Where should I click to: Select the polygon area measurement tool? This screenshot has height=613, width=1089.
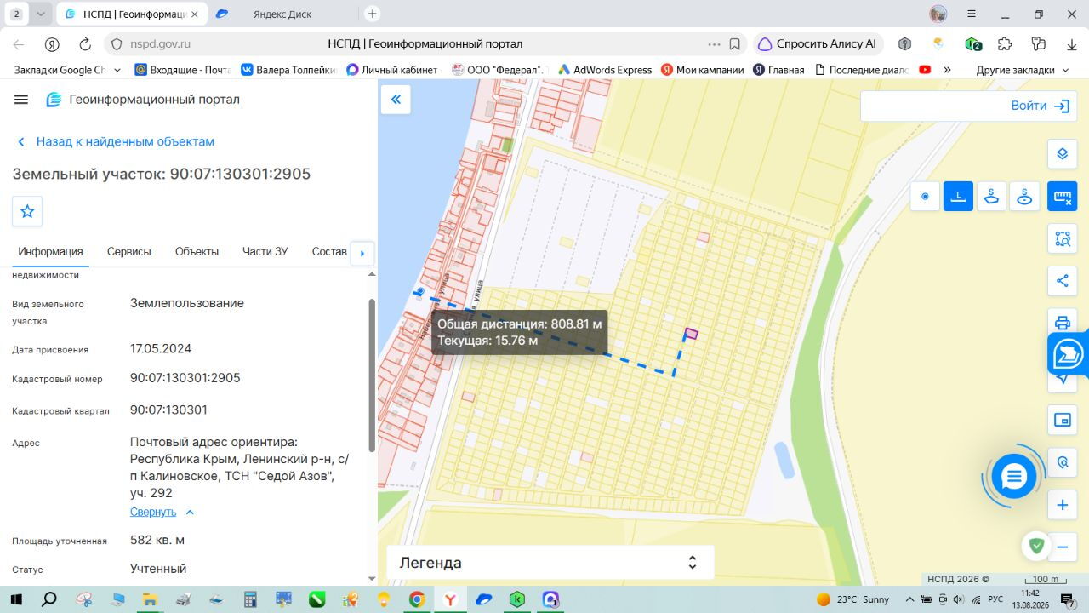(x=991, y=197)
